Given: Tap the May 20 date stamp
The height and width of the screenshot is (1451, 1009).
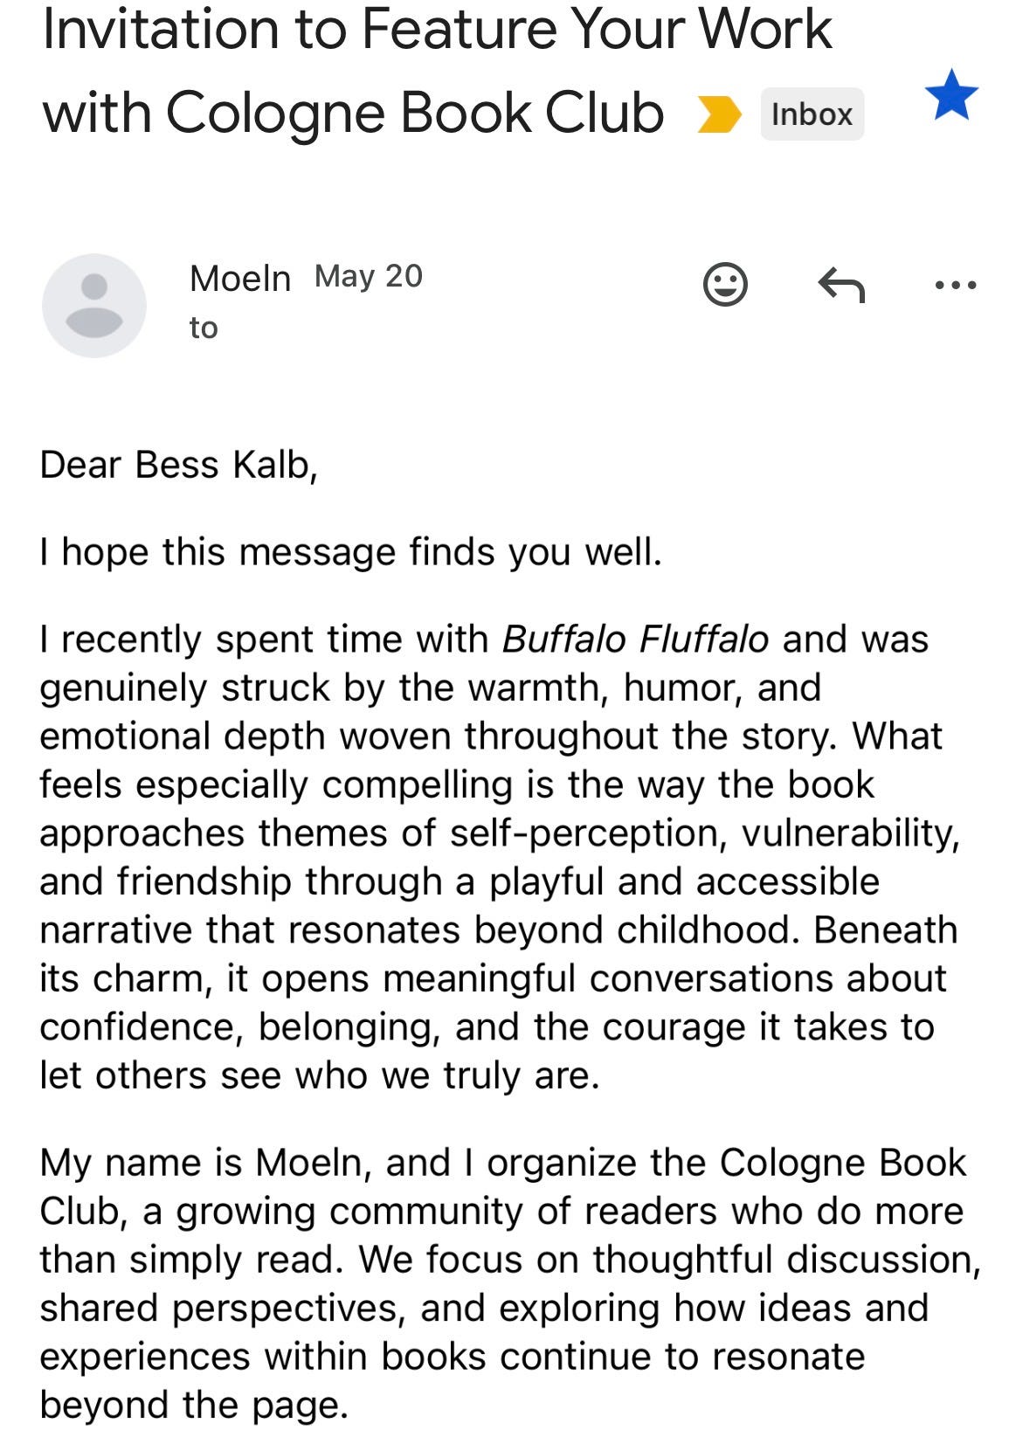Looking at the screenshot, I should coord(369,276).
